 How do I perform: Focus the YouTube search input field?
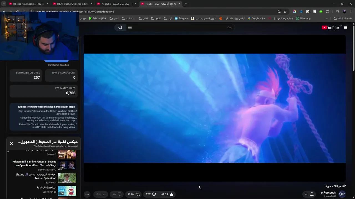click(180, 27)
